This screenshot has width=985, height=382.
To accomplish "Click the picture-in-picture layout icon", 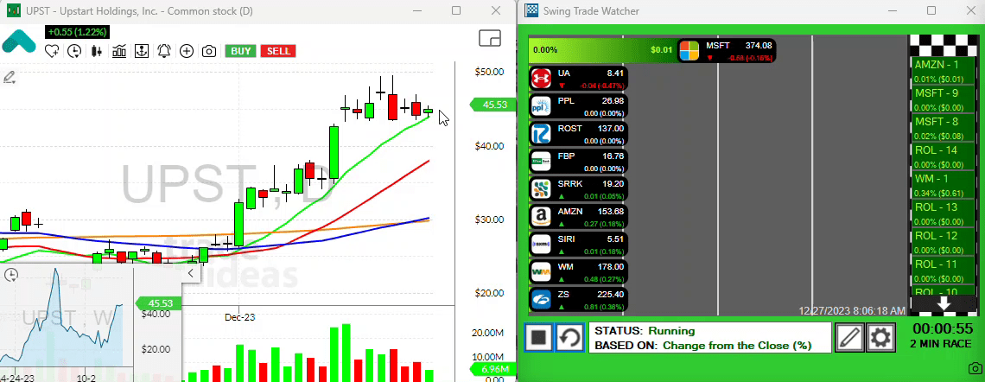I will 489,38.
